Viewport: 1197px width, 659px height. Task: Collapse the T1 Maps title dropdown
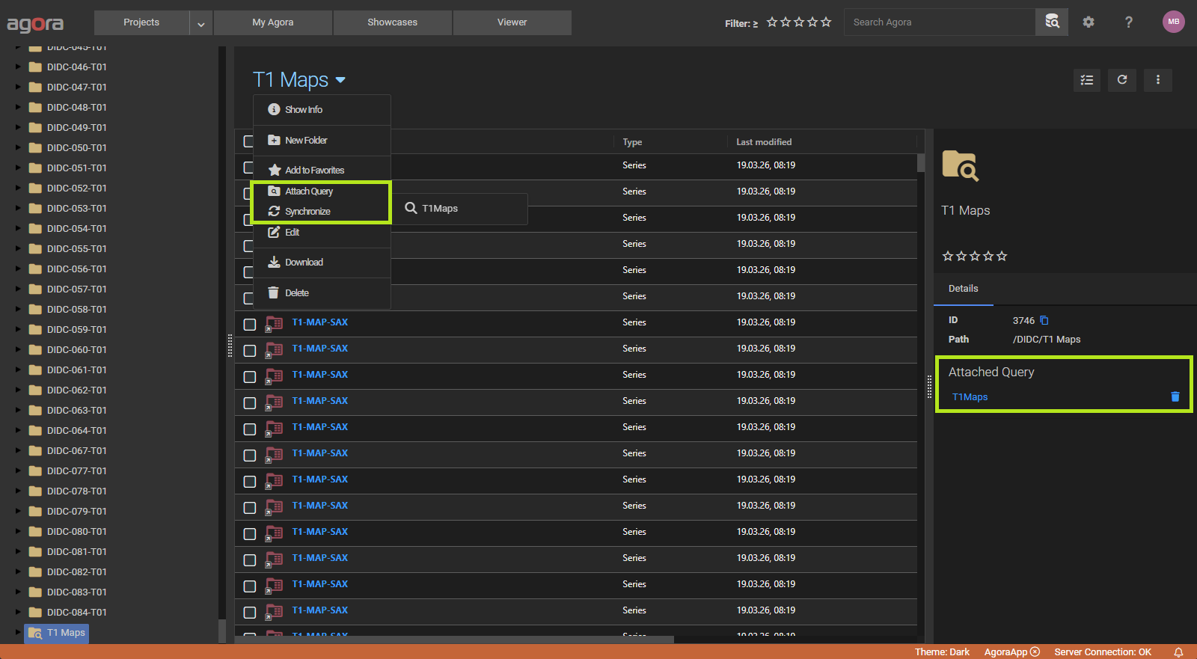point(340,80)
